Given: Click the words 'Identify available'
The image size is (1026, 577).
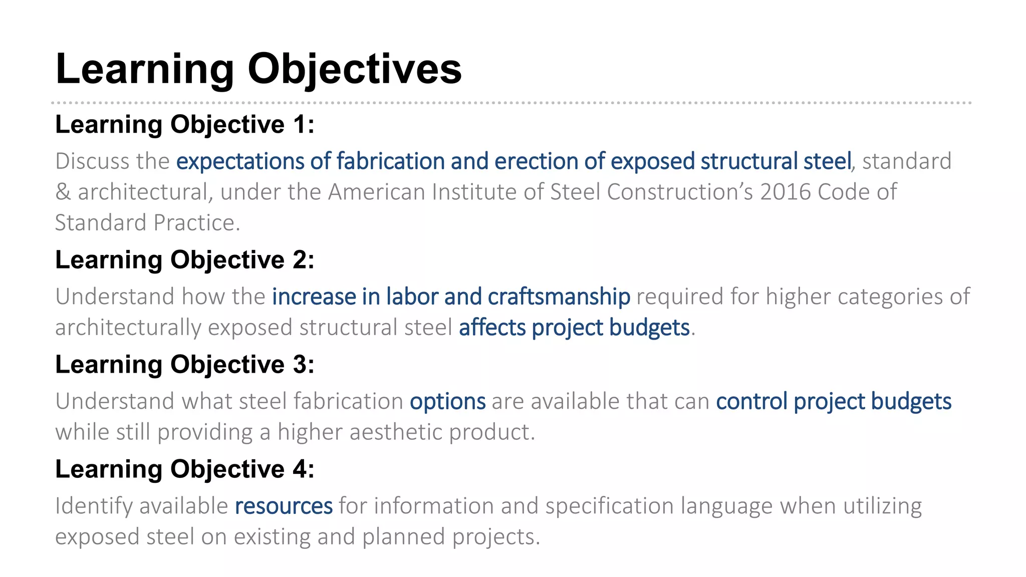Looking at the screenshot, I should [x=142, y=506].
